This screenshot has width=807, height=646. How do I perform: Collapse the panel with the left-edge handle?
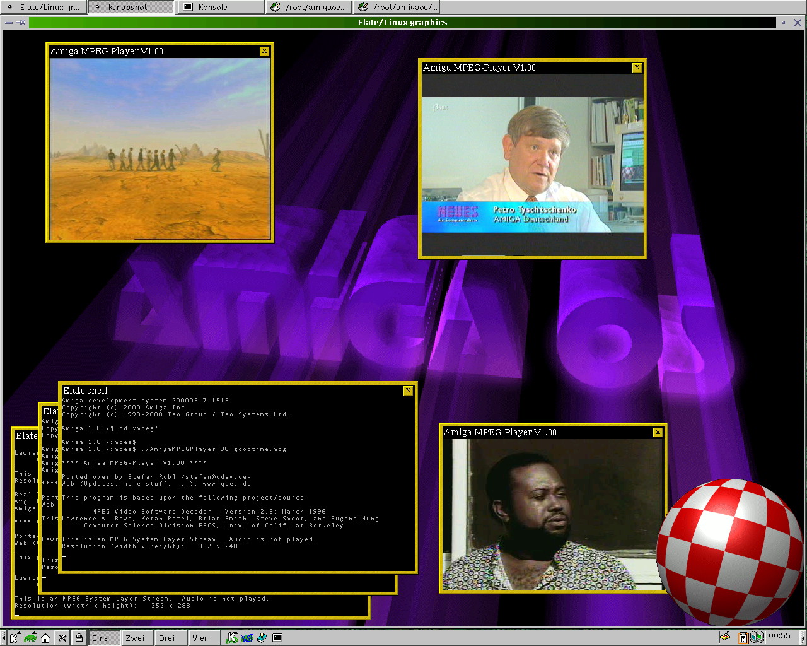(3, 638)
